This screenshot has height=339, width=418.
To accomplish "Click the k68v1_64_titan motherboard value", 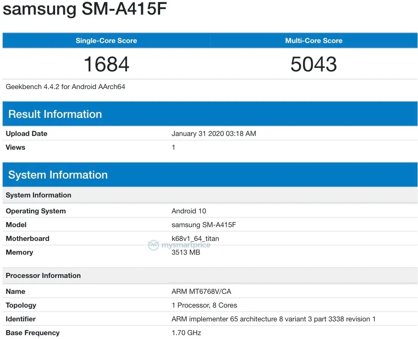I will click(x=198, y=239).
